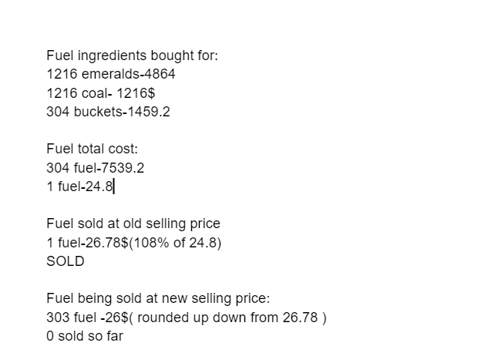Viewport: 488px width, 363px height.
Task: Place cursor in 'Fuel ingredients bought for:' line
Action: (133, 55)
